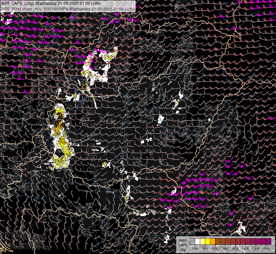
Task: Select the orange CAPE legend swatch
Action: (x=213, y=241)
